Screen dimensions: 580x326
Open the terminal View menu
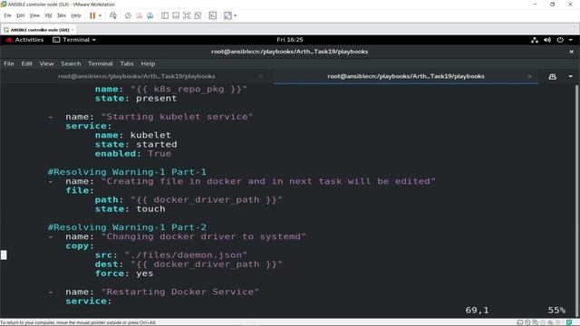pos(46,63)
